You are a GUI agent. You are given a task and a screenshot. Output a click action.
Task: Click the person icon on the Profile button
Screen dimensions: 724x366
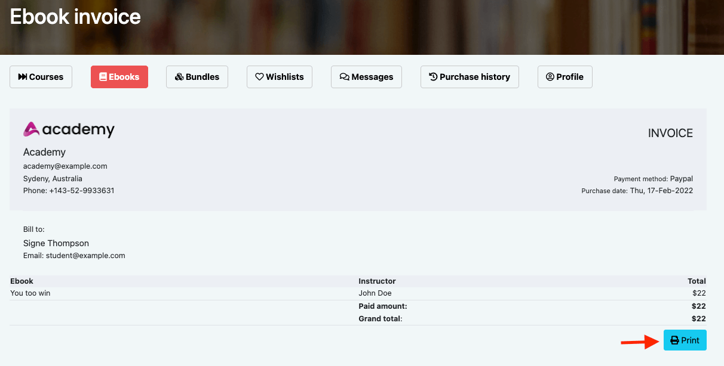(x=549, y=77)
